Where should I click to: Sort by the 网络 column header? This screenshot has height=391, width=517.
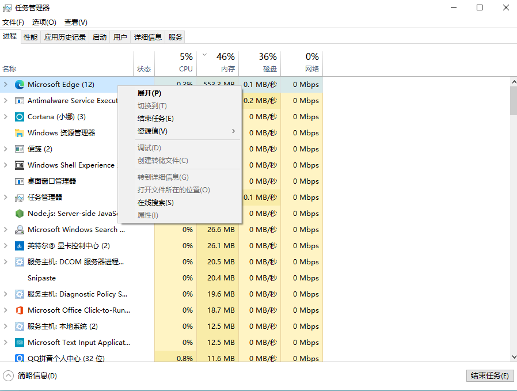click(302, 63)
